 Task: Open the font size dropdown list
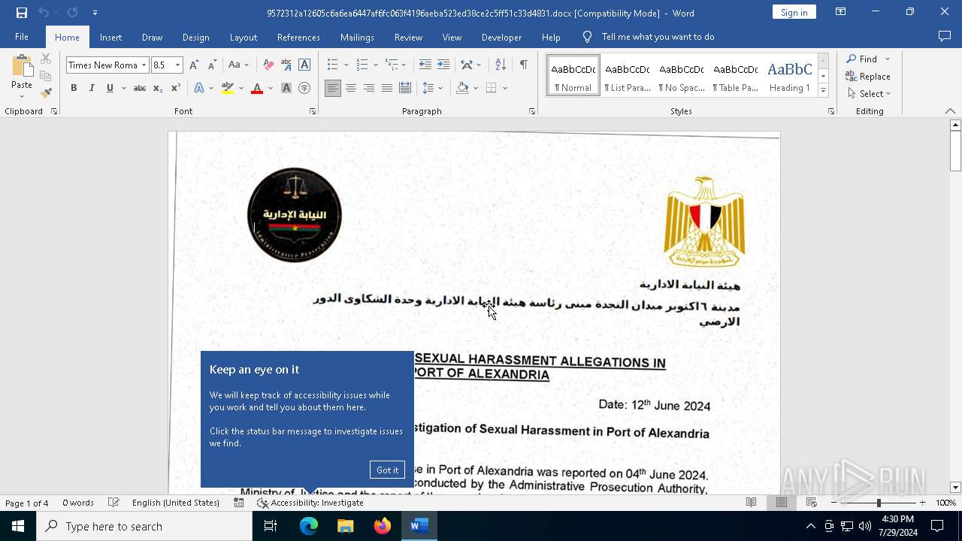pyautogui.click(x=178, y=65)
